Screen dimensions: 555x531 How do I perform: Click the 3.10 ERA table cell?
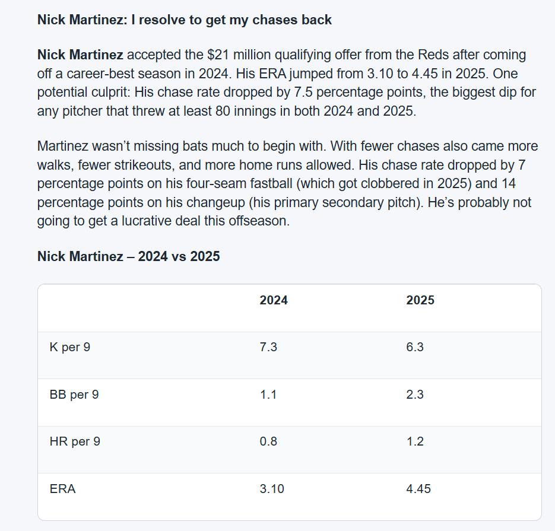pos(272,489)
